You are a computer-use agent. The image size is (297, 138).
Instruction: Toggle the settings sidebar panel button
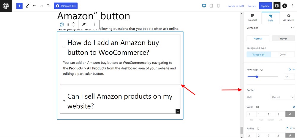tap(277, 6)
